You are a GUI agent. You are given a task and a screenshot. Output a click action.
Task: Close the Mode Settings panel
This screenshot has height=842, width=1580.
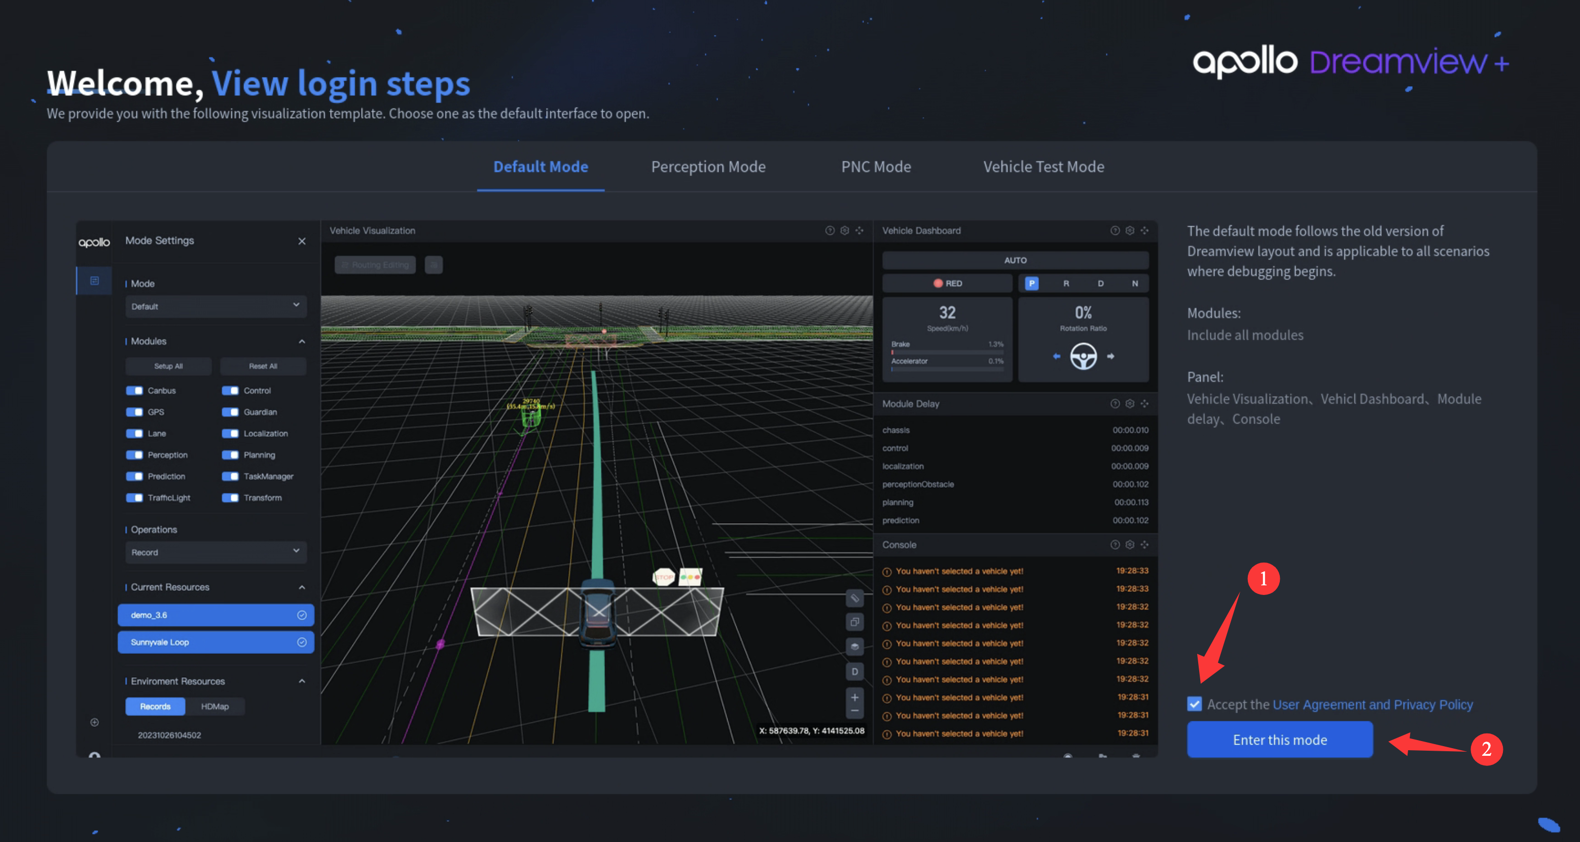point(302,241)
